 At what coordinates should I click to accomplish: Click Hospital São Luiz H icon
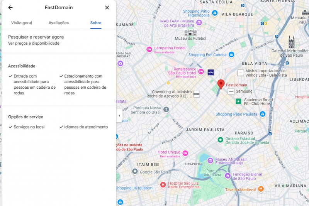[163, 185]
